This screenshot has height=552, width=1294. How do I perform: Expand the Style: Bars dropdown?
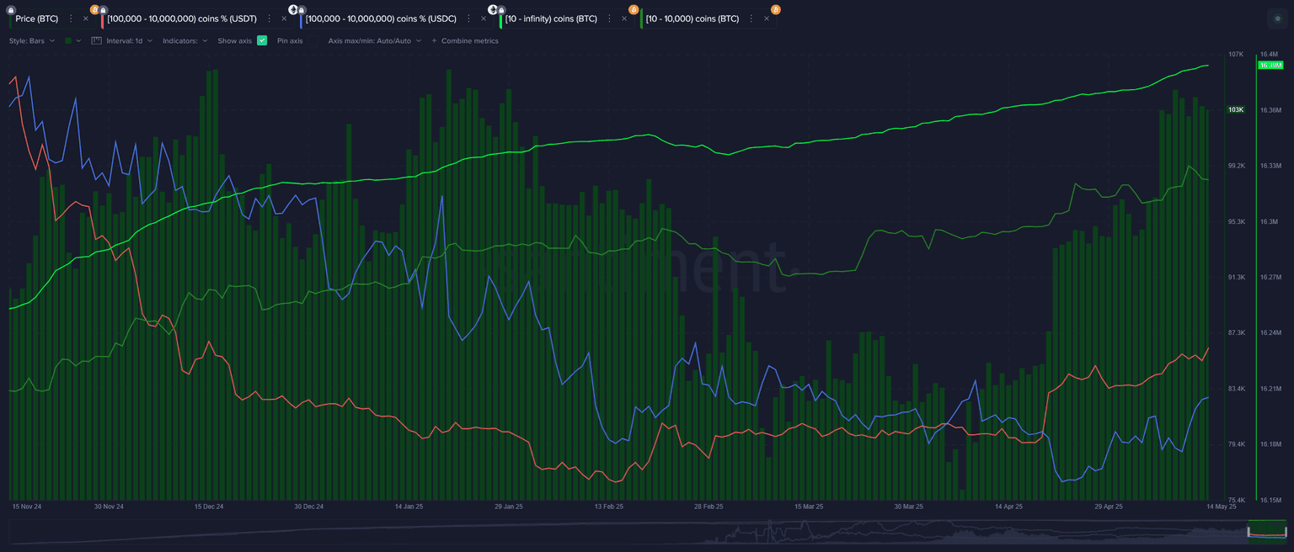coord(32,40)
